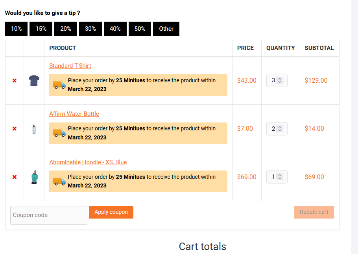Select the 50% tip option
The width and height of the screenshot is (358, 254).
pyautogui.click(x=140, y=28)
